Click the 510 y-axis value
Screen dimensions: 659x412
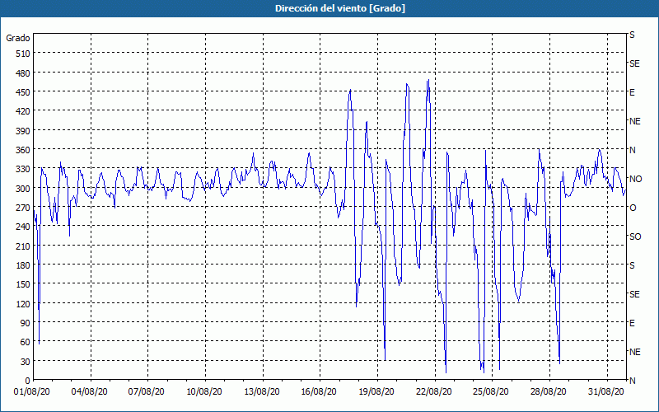point(23,54)
